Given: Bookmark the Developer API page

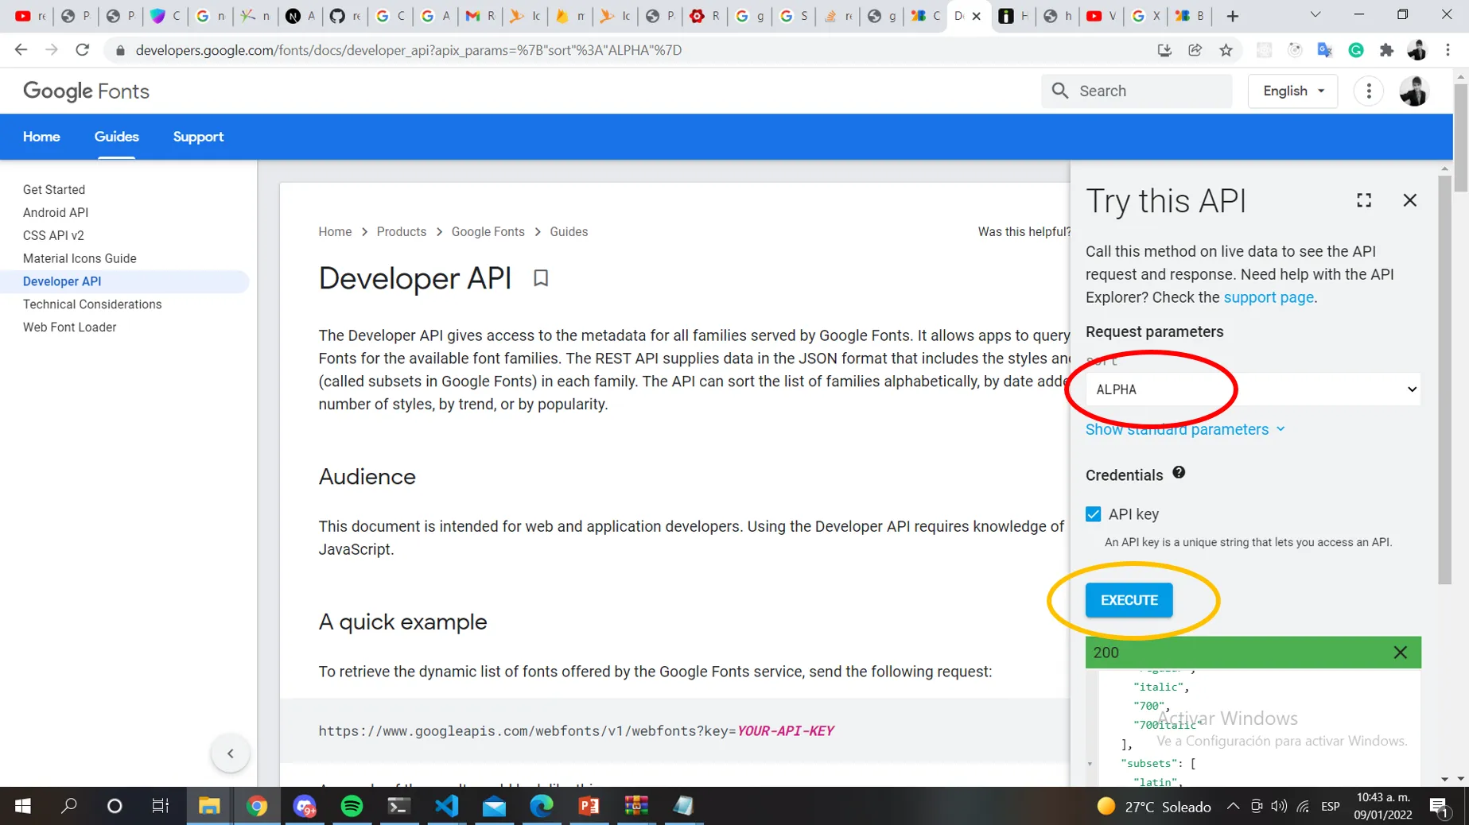Looking at the screenshot, I should pos(541,278).
